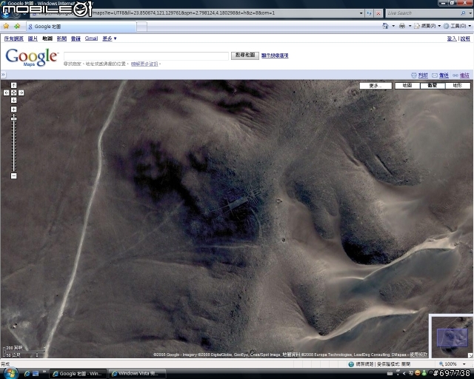
Task: Select the Google 地圖 browser tab
Action: [81, 27]
